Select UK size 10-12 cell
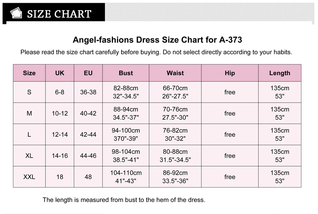Viewport: 318px width, 214px height. (x=60, y=113)
